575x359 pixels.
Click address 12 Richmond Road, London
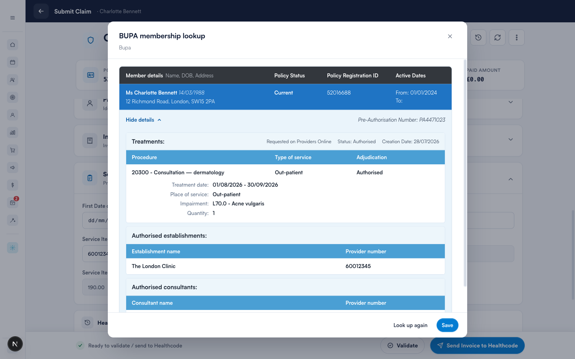point(170,101)
